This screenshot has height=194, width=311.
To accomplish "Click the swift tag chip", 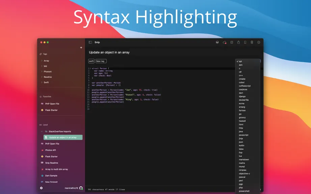I will pos(91,61).
